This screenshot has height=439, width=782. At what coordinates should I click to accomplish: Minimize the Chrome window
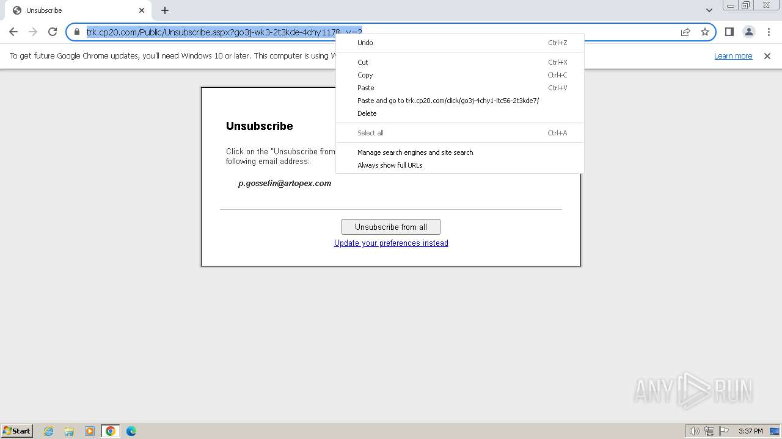[730, 5]
